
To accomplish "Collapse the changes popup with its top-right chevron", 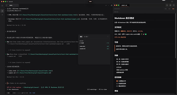I will pos(108,37).
